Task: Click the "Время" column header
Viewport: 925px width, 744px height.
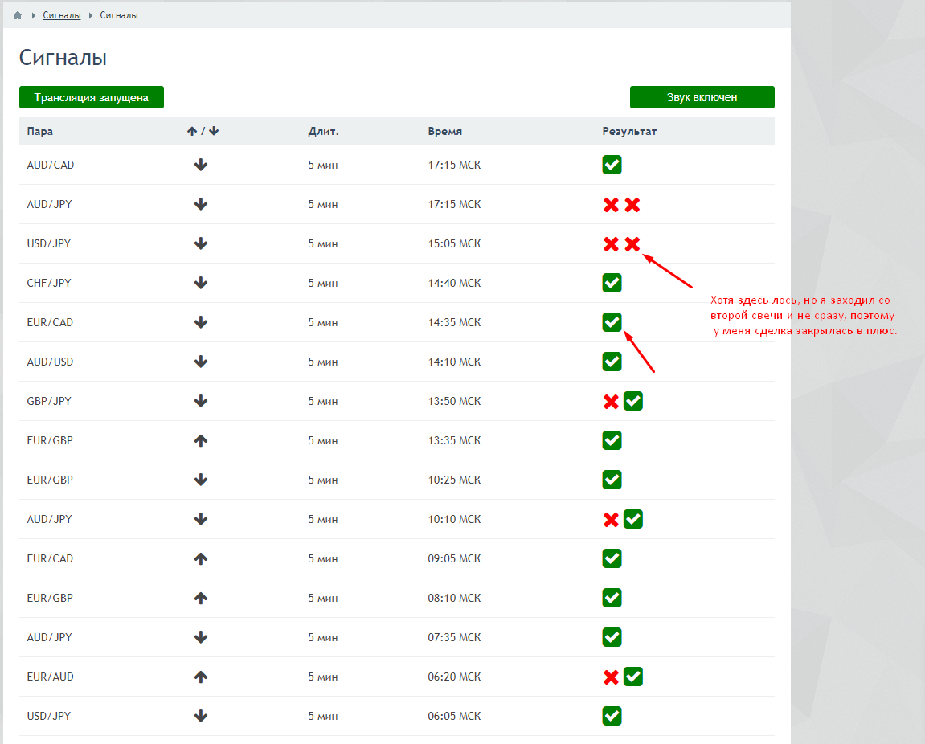Action: 444,132
